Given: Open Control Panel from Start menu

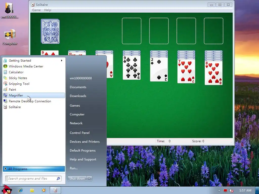Looking at the screenshot, I should point(80,133).
